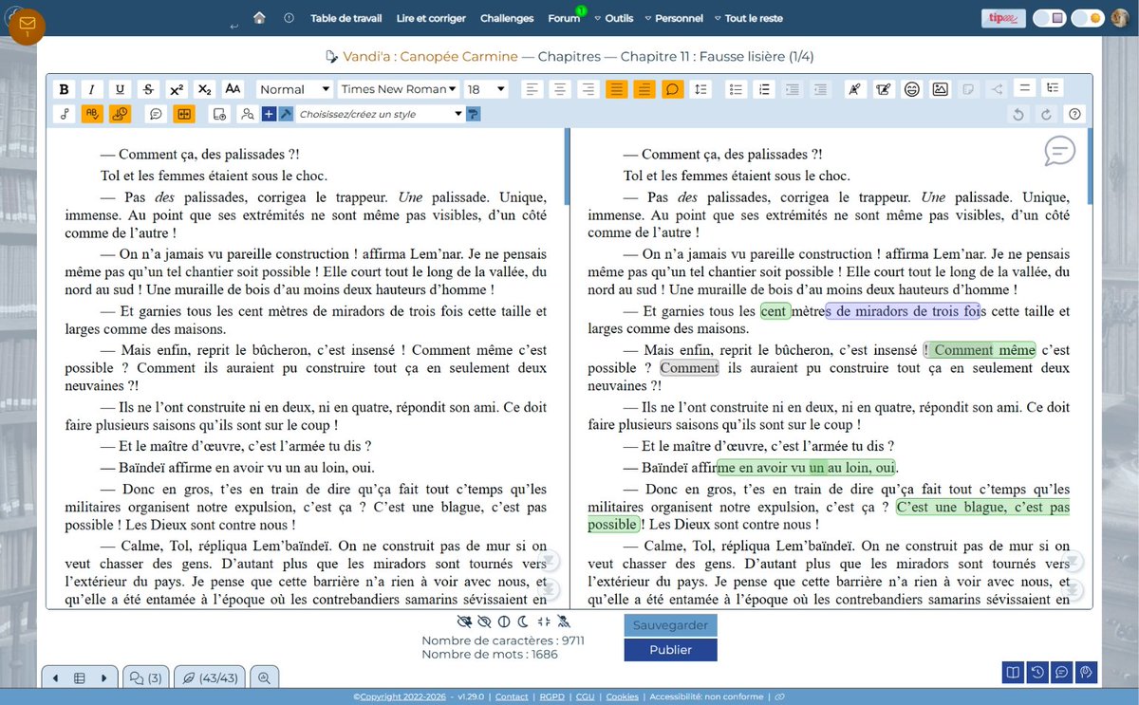Click the Vandi'a : Canopée Carmine title link
The width and height of the screenshot is (1139, 705).
pyautogui.click(x=430, y=57)
